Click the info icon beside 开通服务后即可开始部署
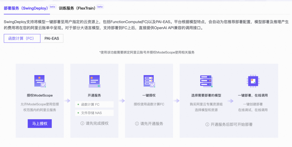 pyautogui.click(x=207, y=125)
